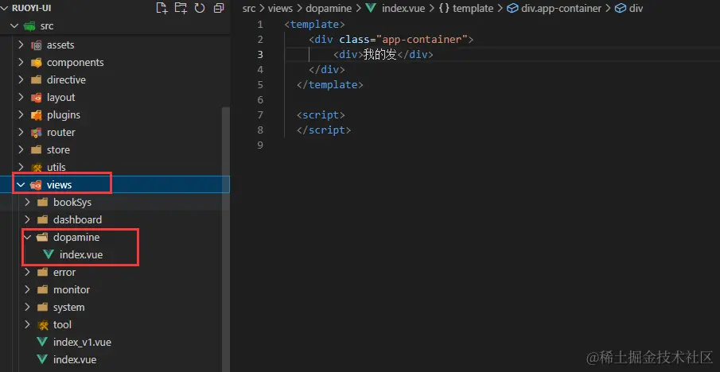
Task: Collapse the dopamine folder chevron
Action: pyautogui.click(x=28, y=237)
